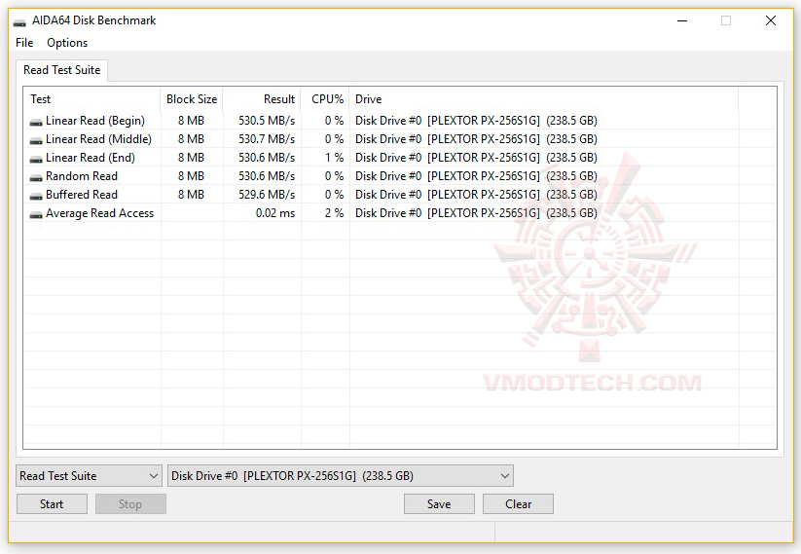Select the Average Read Access row label
Viewport: 801px width, 554px height.
[x=99, y=213]
